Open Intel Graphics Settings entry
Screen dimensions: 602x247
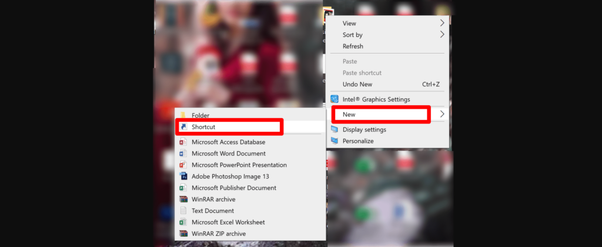(388, 99)
